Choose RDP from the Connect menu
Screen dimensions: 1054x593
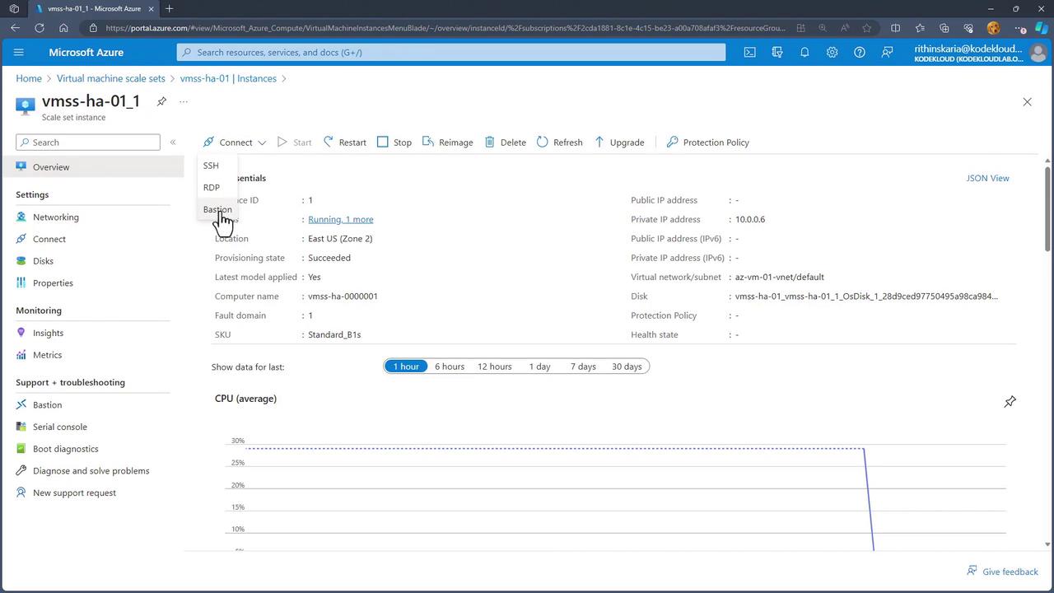click(212, 187)
